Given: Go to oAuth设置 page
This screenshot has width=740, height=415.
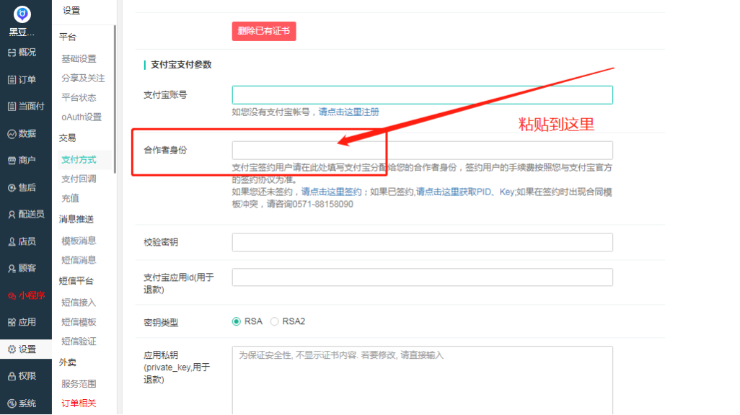Looking at the screenshot, I should 82,117.
